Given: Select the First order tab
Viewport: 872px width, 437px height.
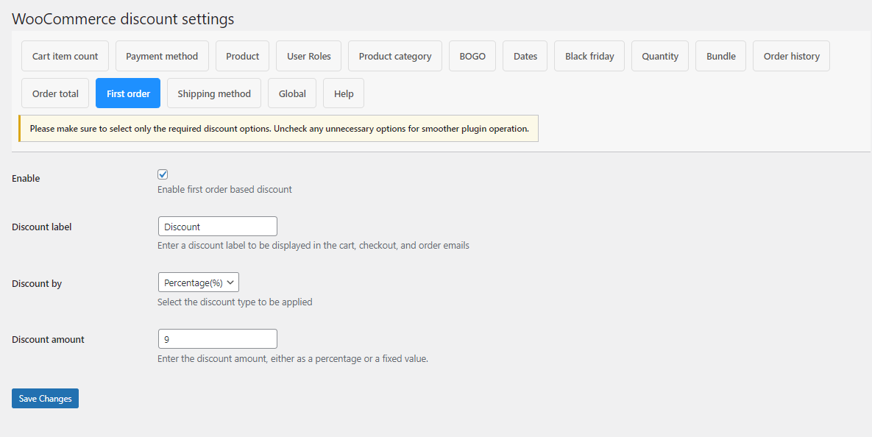Looking at the screenshot, I should pos(127,93).
